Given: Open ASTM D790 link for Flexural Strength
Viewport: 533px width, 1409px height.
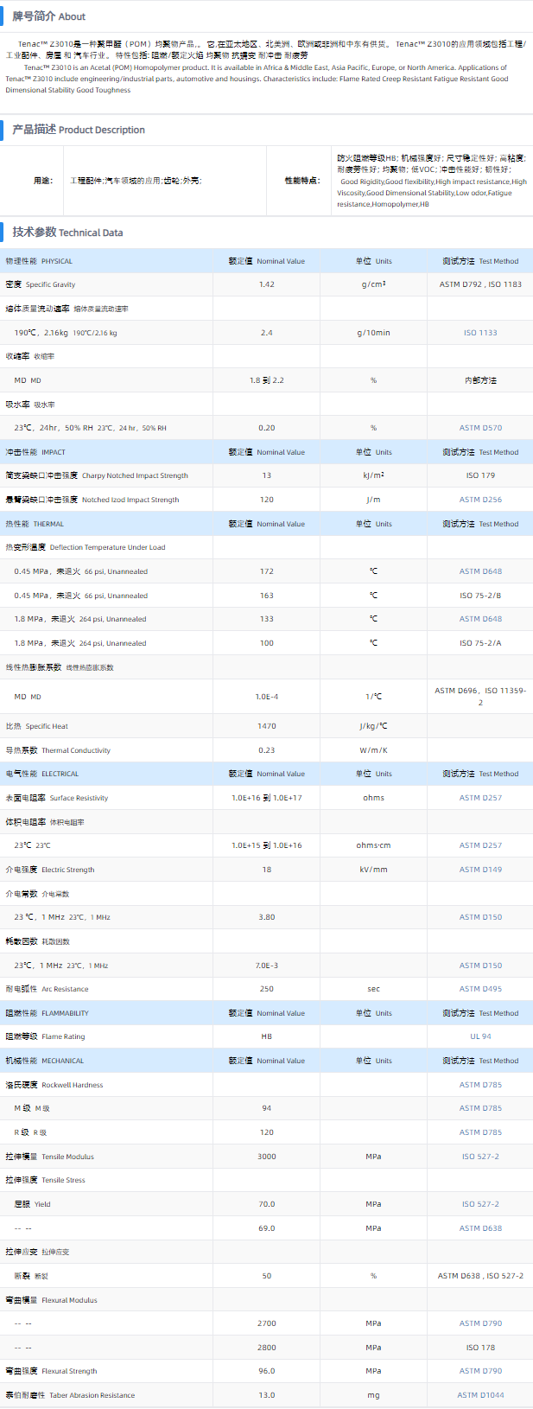Looking at the screenshot, I should [x=480, y=1371].
